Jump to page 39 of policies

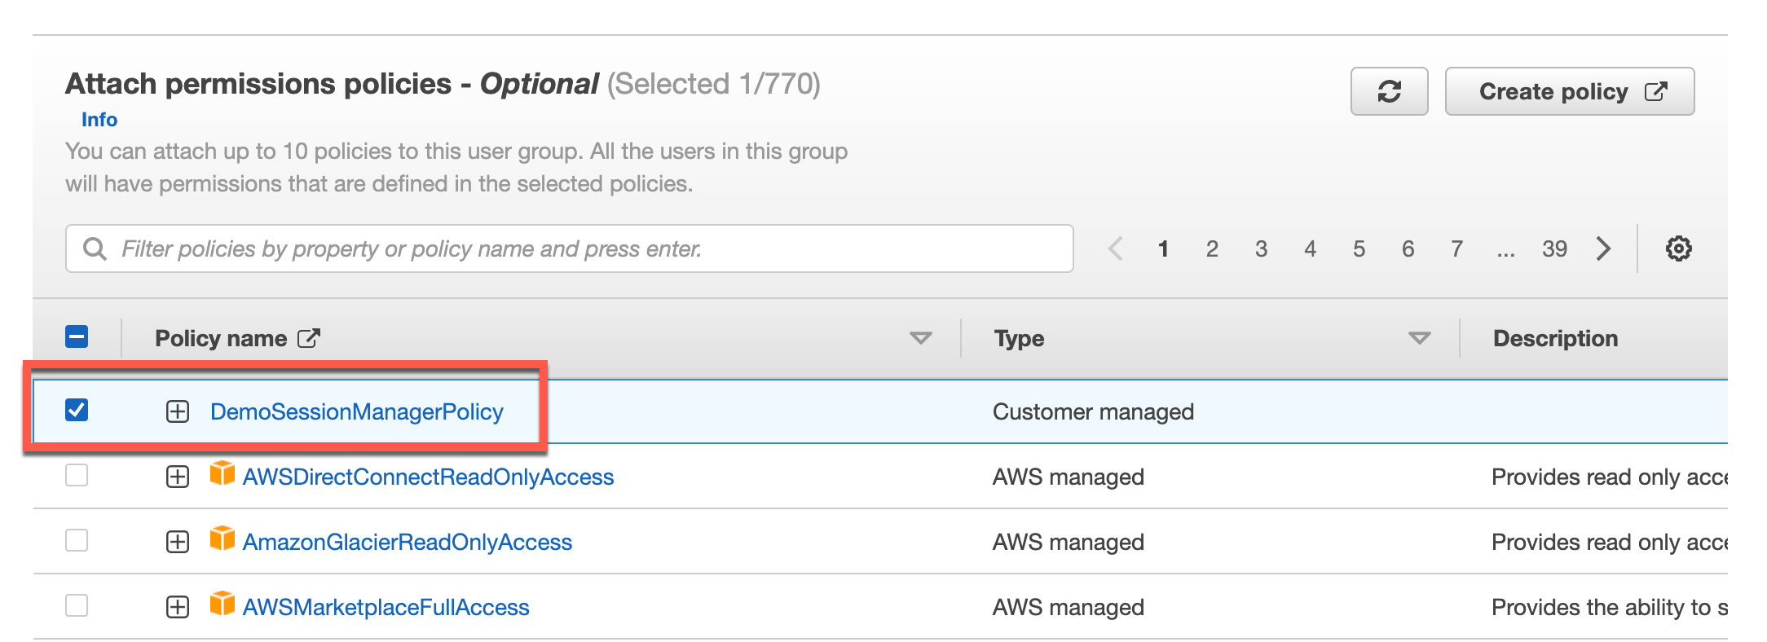pos(1554,248)
